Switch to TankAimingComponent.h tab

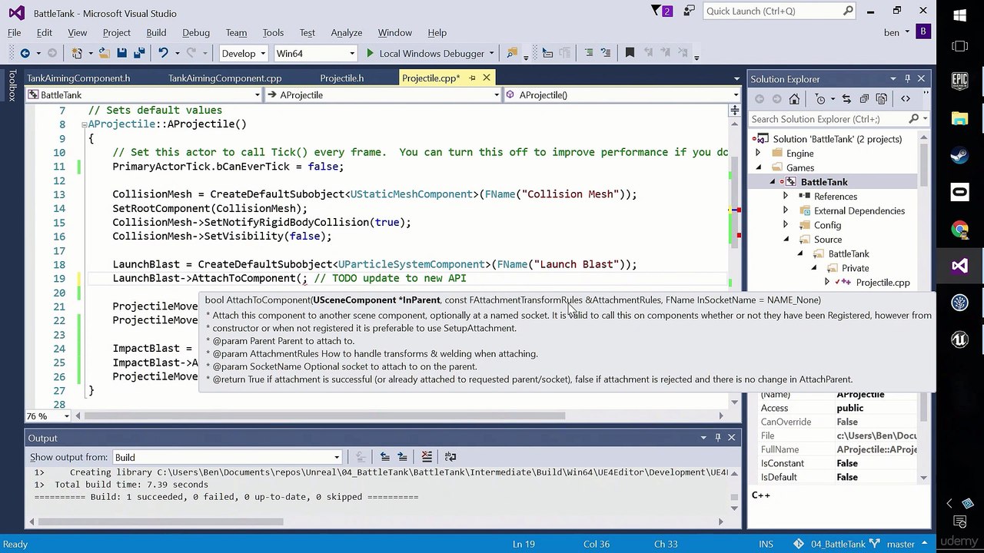pyautogui.click(x=78, y=78)
